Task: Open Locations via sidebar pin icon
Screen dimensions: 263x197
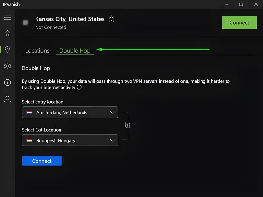Action: (7, 50)
